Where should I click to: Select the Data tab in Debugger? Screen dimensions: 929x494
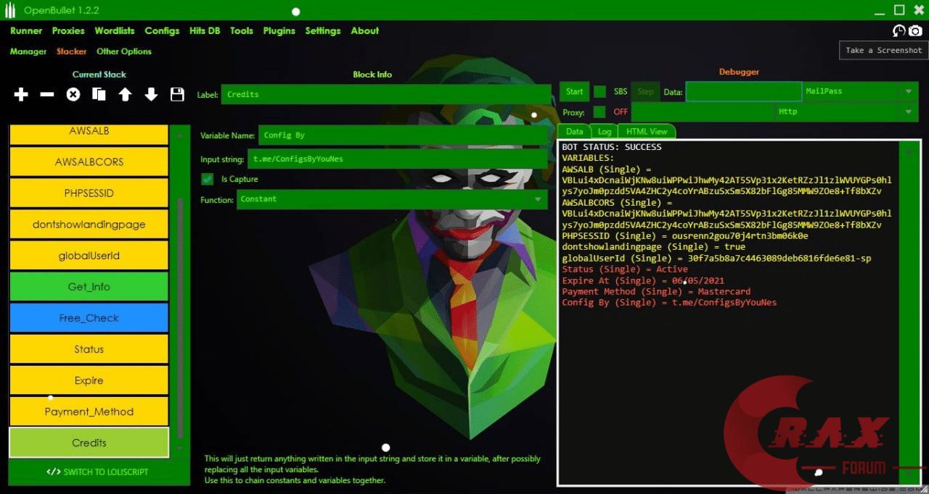coord(574,131)
